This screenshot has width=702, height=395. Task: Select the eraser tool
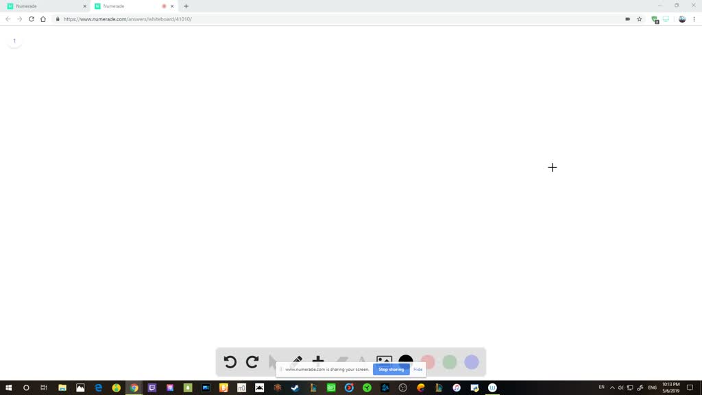(x=341, y=359)
